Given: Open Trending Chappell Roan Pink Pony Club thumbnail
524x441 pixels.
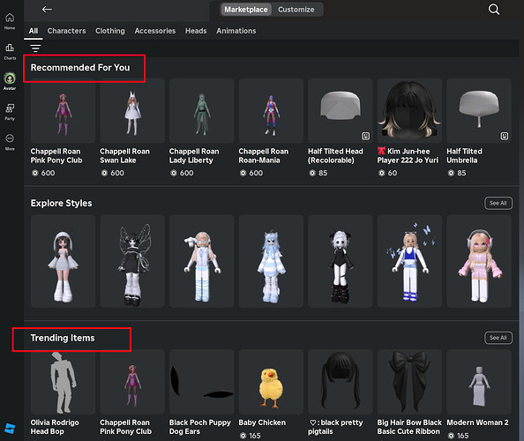Looking at the screenshot, I should (x=132, y=382).
